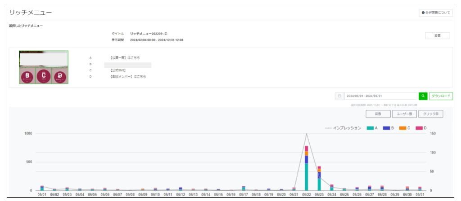Switch chart to クリック率 view
The image size is (461, 201).
click(x=431, y=114)
